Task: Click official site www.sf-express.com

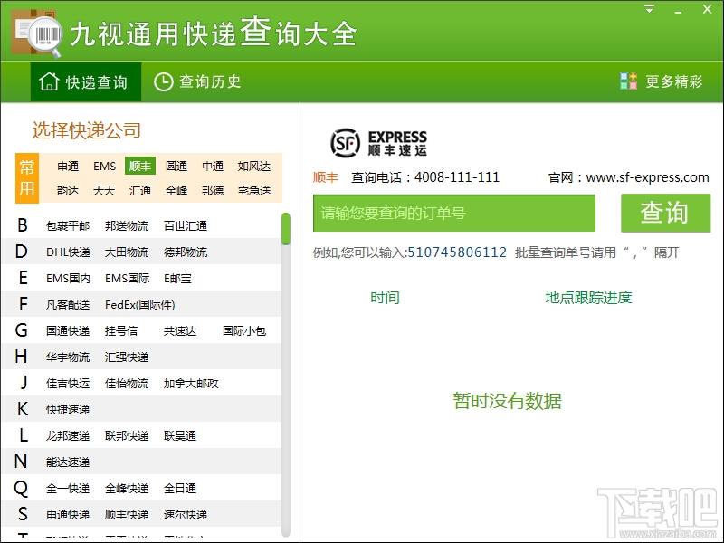Action: pos(647,177)
